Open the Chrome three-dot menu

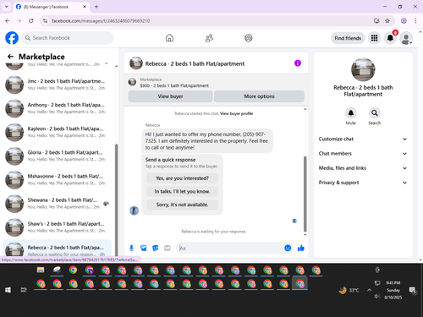click(415, 21)
